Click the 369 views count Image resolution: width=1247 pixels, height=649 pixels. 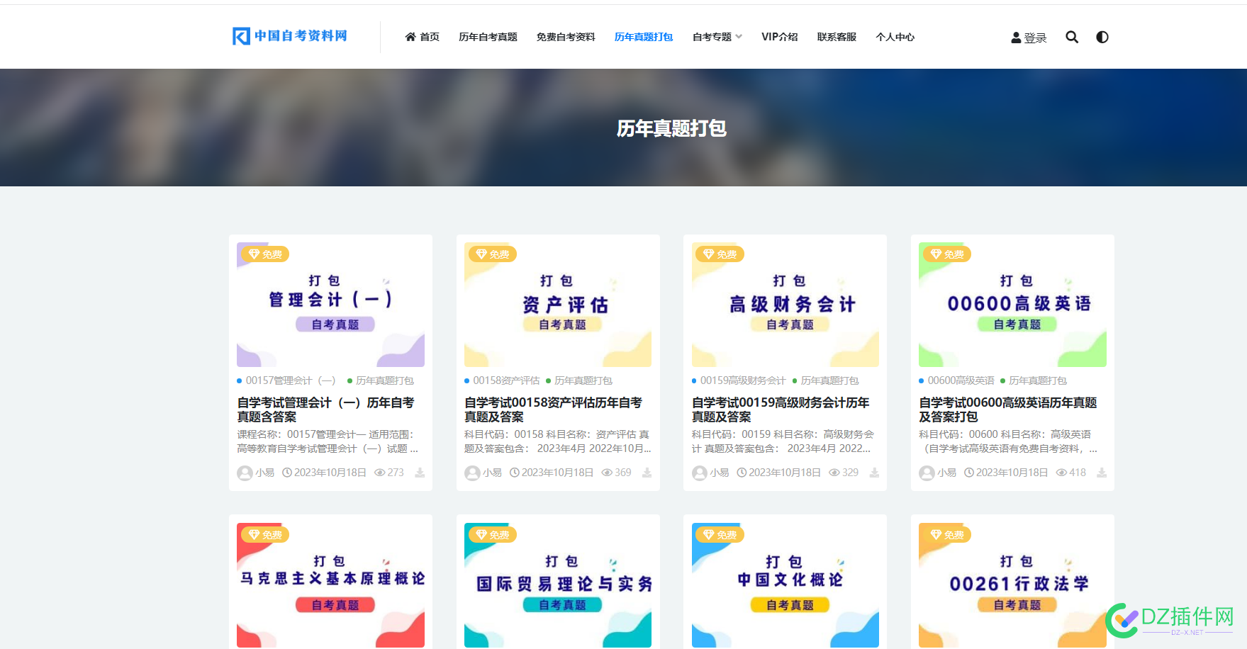[x=617, y=473]
